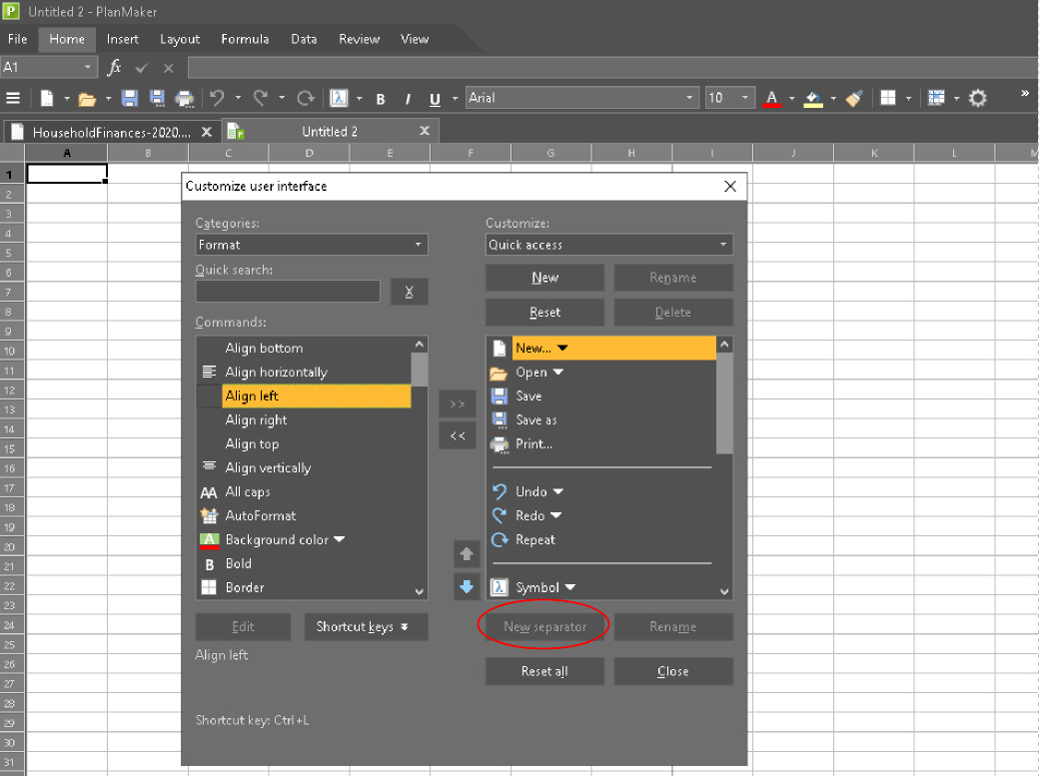Screen dimensions: 1043x776
Task: Expand the Arial font name dropdown
Action: 689,98
